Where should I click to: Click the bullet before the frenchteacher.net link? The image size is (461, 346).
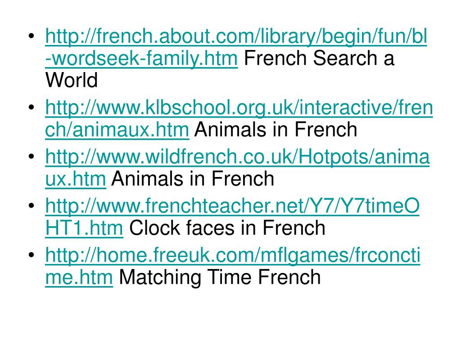click(32, 206)
